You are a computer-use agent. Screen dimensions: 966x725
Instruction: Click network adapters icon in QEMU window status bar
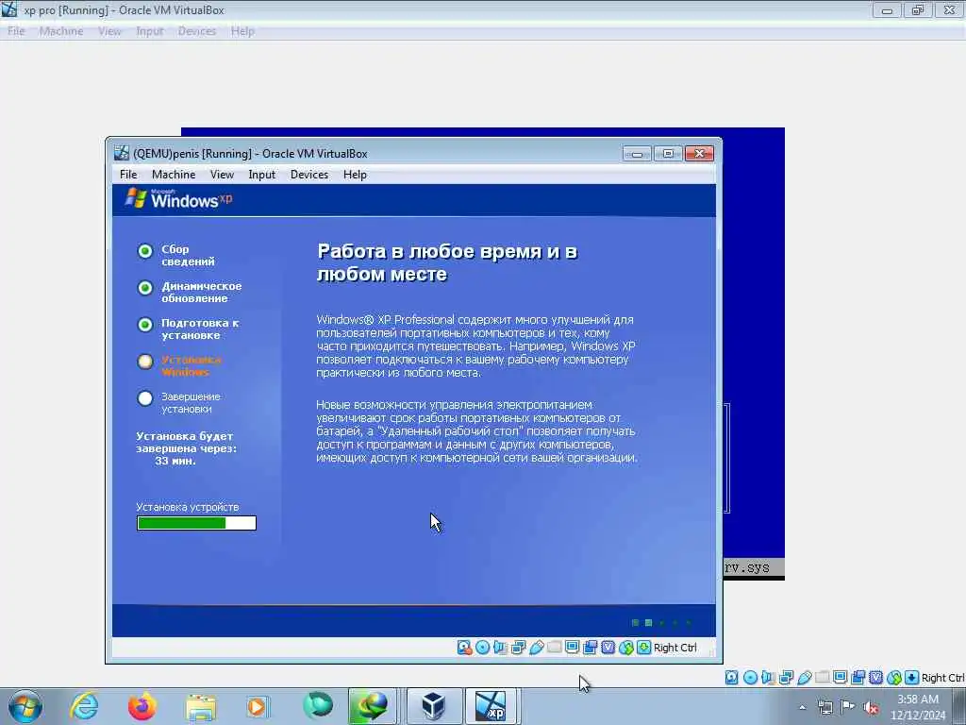[518, 648]
